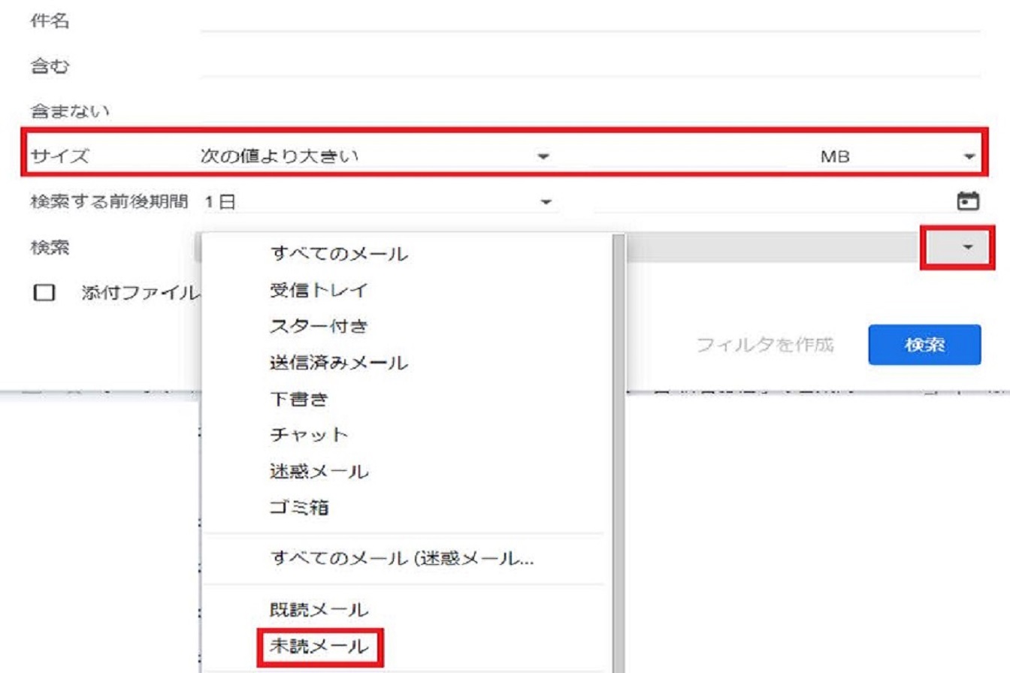Select the スター付き option
The height and width of the screenshot is (673, 1010).
pos(318,326)
